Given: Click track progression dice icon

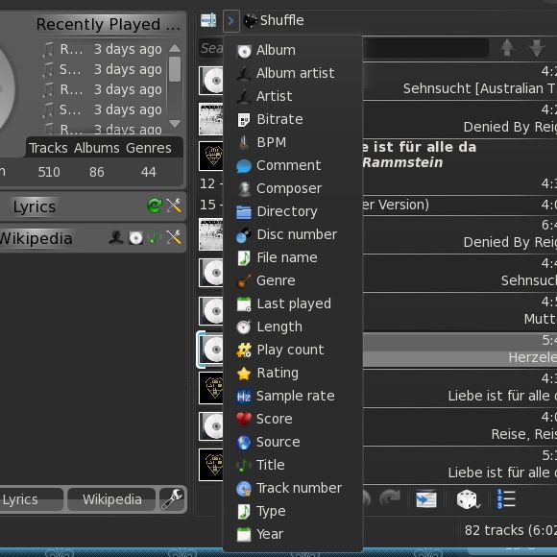Looking at the screenshot, I should point(468,499).
